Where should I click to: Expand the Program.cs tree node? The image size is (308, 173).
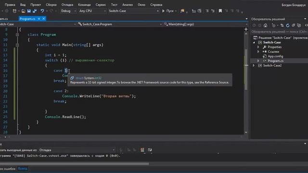pyautogui.click(x=258, y=61)
